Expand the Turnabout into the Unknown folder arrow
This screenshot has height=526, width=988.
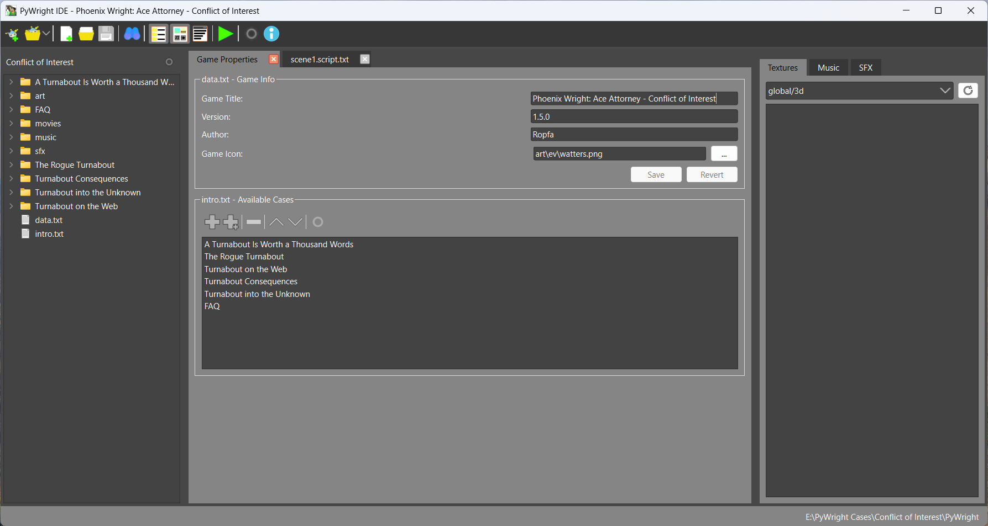coord(11,192)
